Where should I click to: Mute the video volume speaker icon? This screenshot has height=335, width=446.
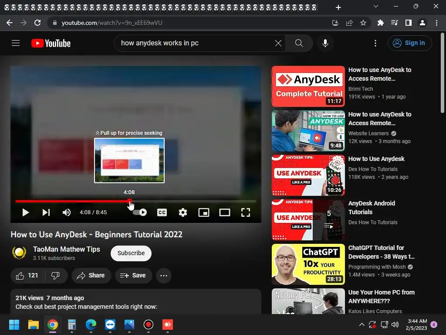67,212
